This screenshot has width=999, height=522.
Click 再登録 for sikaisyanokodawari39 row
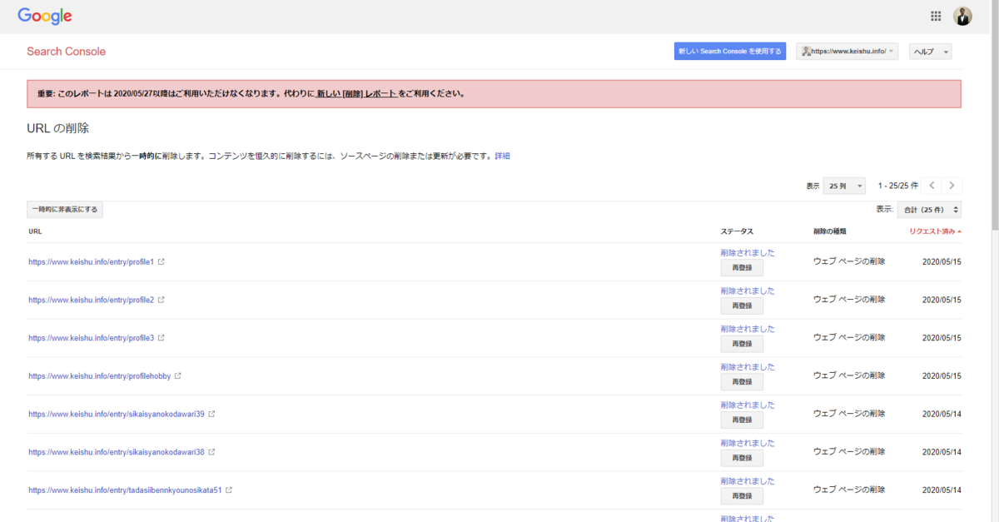pos(742,420)
